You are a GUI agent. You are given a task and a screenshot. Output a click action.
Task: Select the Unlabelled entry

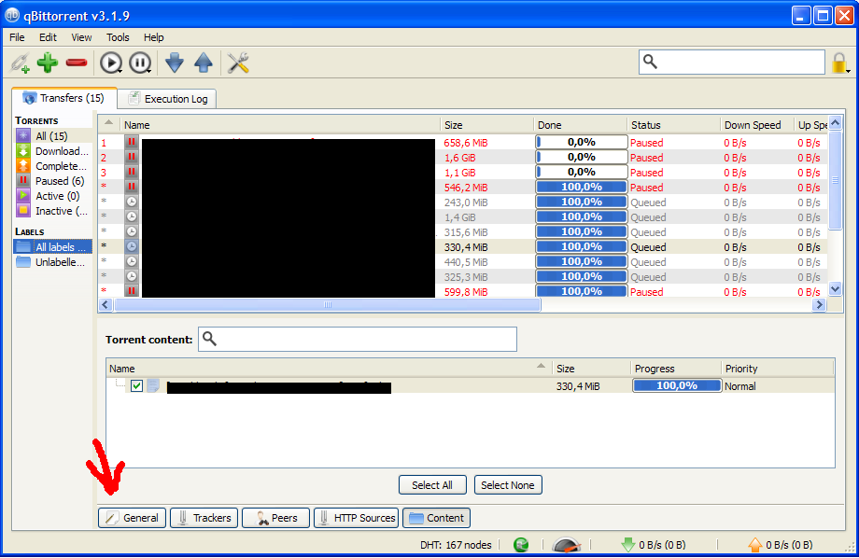[x=52, y=262]
